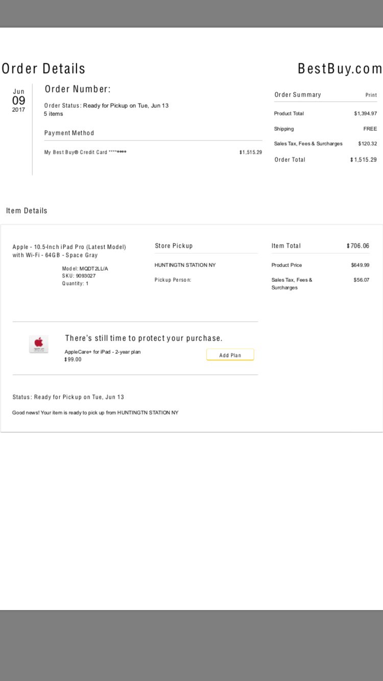The image size is (383, 681).
Task: Click the My Best Buy Credit Card line
Action: (x=85, y=152)
